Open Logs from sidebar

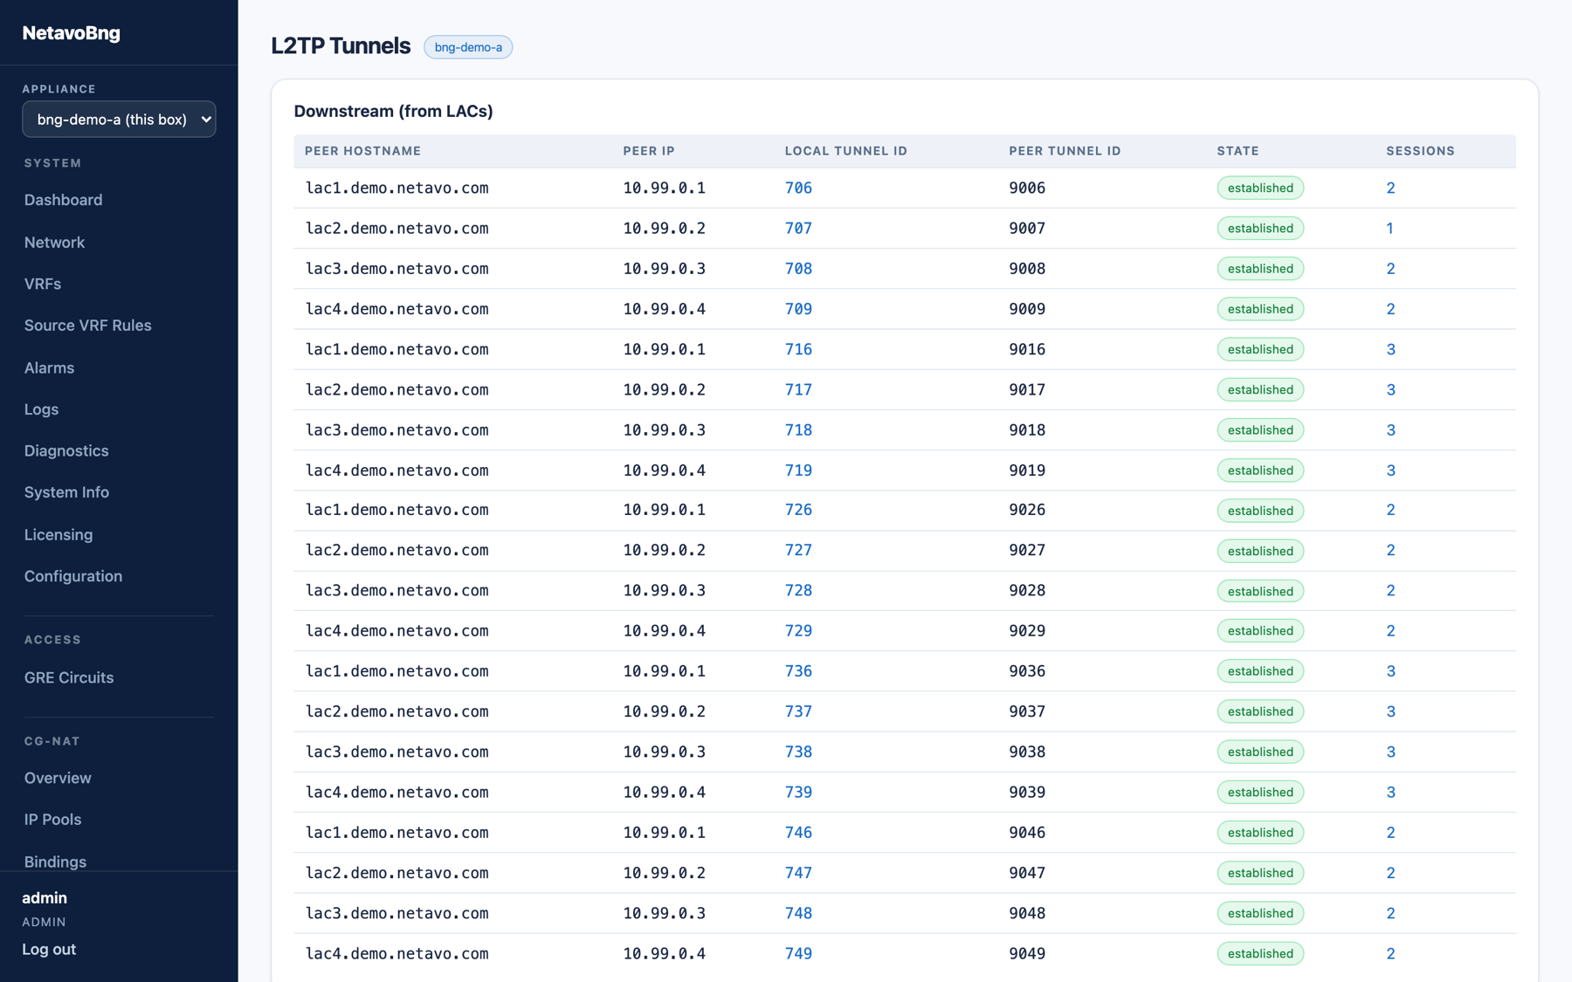(x=41, y=409)
